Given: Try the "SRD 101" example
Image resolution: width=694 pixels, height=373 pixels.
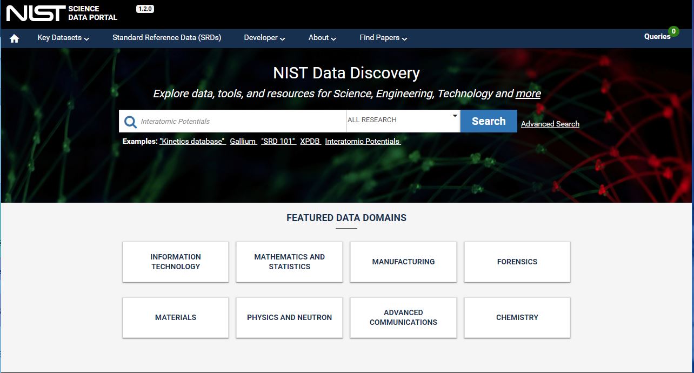Looking at the screenshot, I should coord(278,141).
